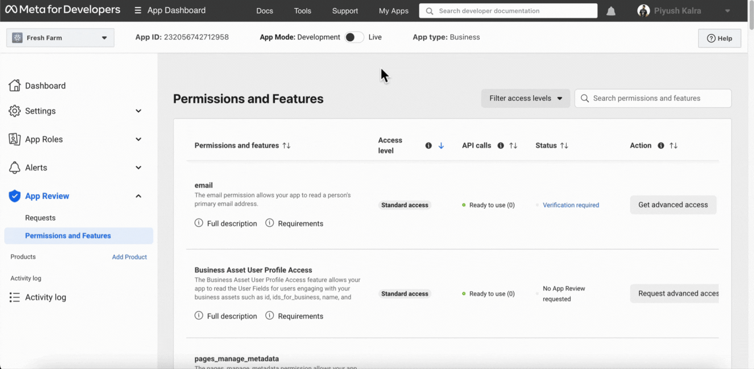Expand the Alerts sidebar section
The image size is (754, 369).
click(x=138, y=167)
